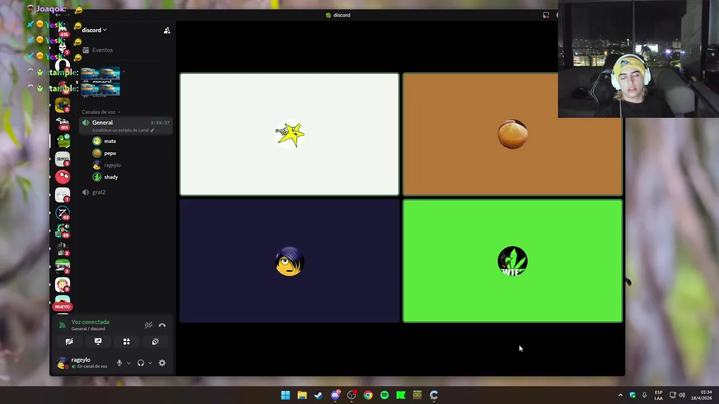The image size is (719, 404).
Task: Open the server icon with 411 badge
Action: point(62,123)
